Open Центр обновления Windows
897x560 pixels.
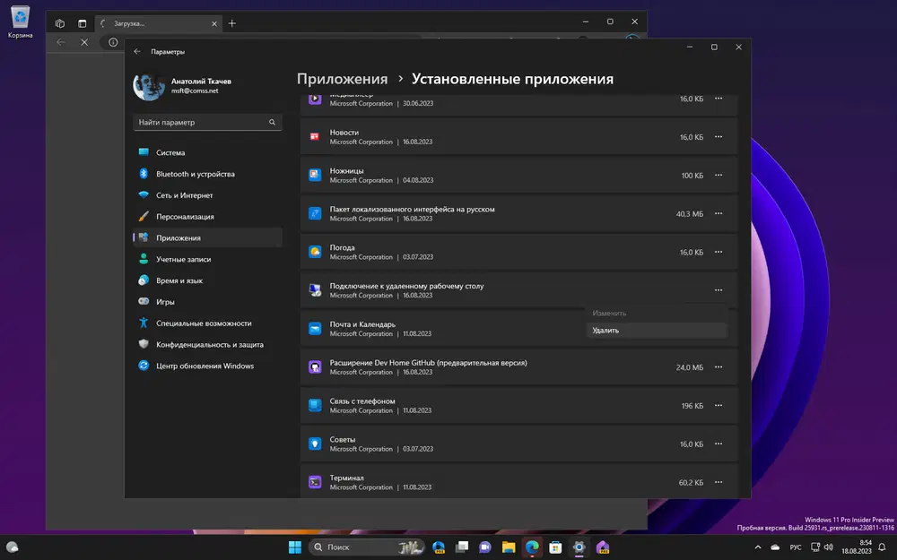[208, 366]
